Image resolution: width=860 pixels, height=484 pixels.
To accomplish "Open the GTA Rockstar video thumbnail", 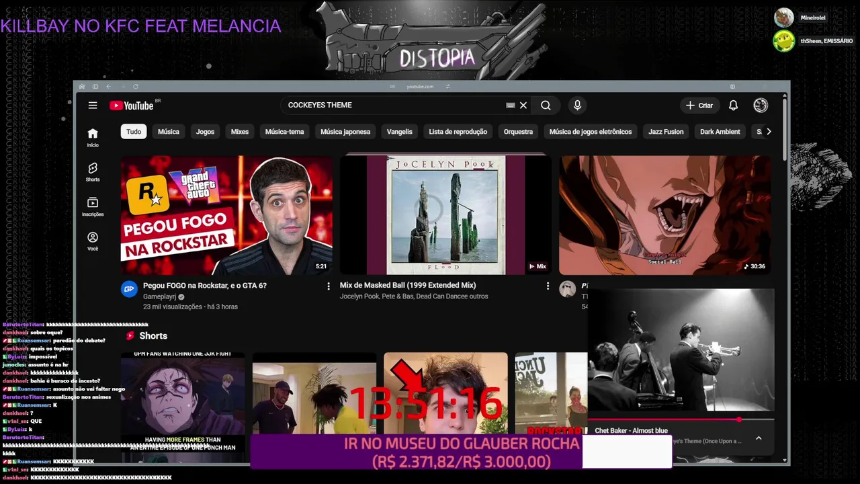I will [x=226, y=215].
